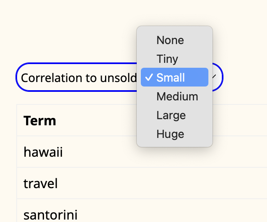
Task: Click the checkmark beside Small
Action: point(149,78)
